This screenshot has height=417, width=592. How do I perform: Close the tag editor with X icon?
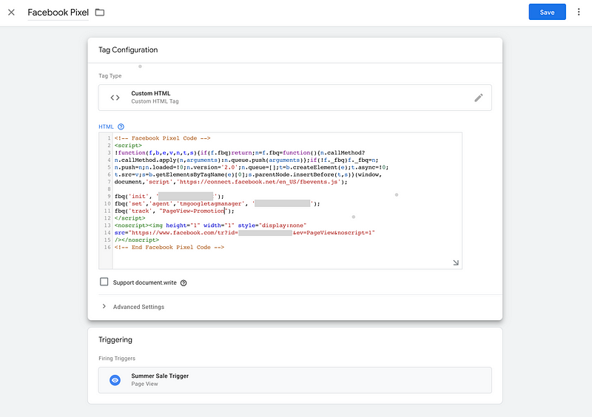click(x=11, y=13)
